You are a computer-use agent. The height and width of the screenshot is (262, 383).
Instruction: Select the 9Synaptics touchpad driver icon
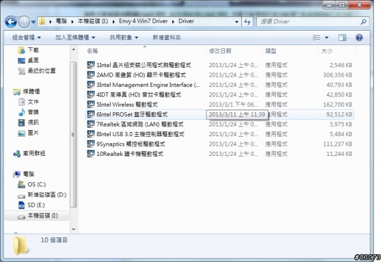(91, 144)
